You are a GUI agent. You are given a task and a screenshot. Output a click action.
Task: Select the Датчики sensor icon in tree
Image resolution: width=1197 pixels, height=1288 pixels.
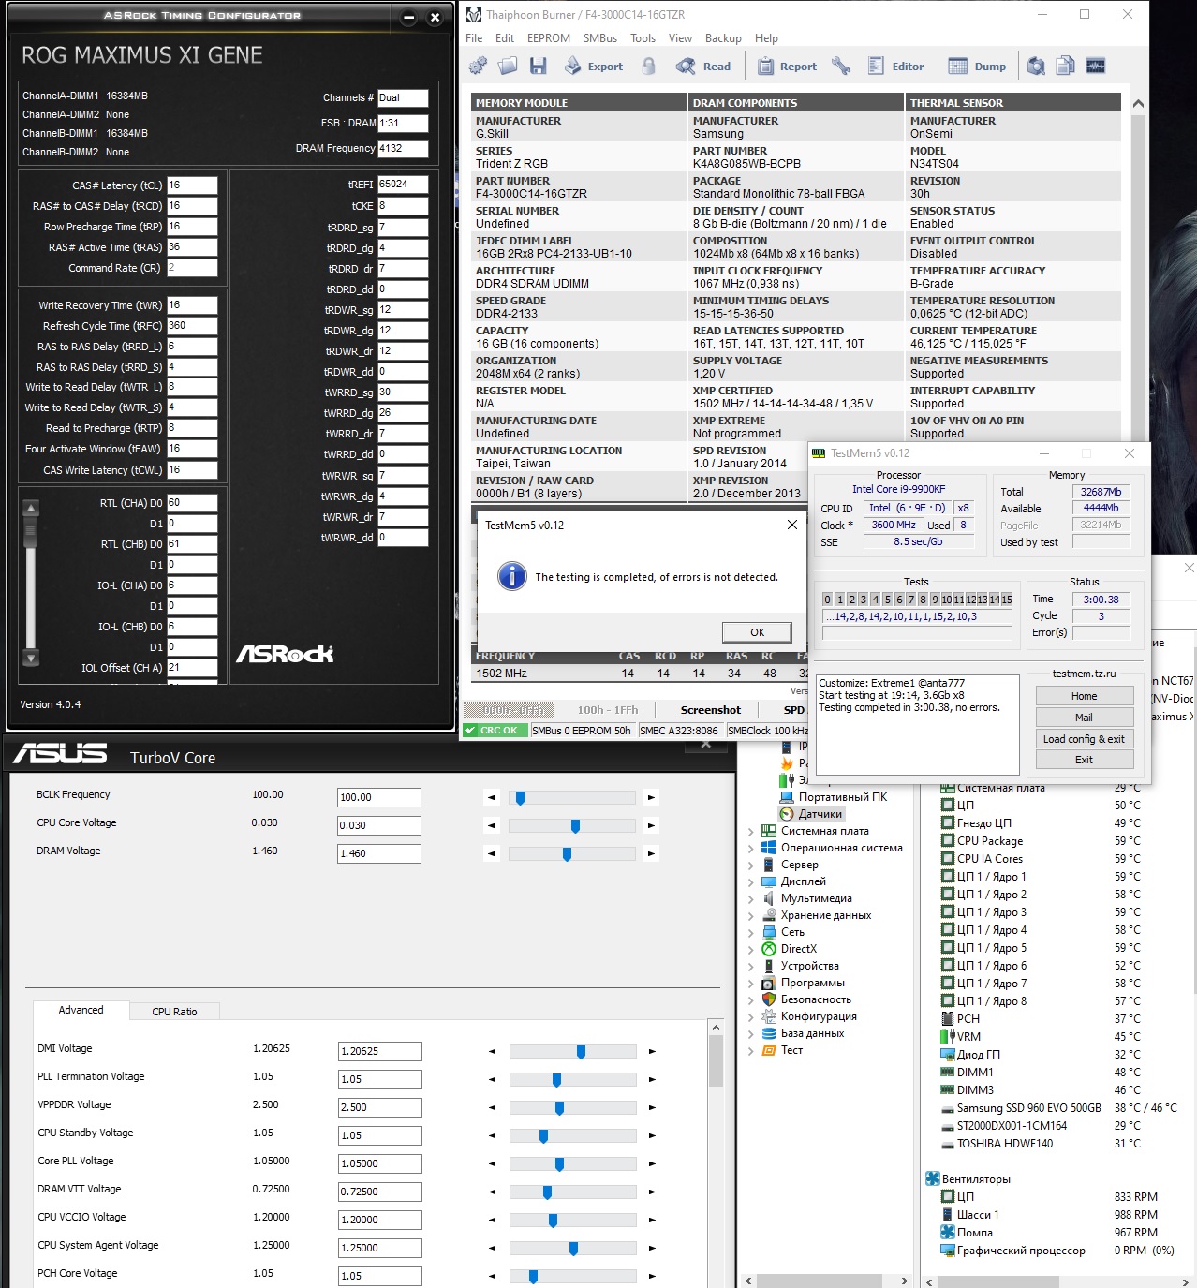787,814
